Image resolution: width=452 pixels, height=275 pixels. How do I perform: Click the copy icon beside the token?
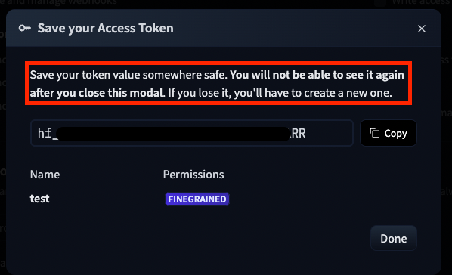click(x=374, y=133)
